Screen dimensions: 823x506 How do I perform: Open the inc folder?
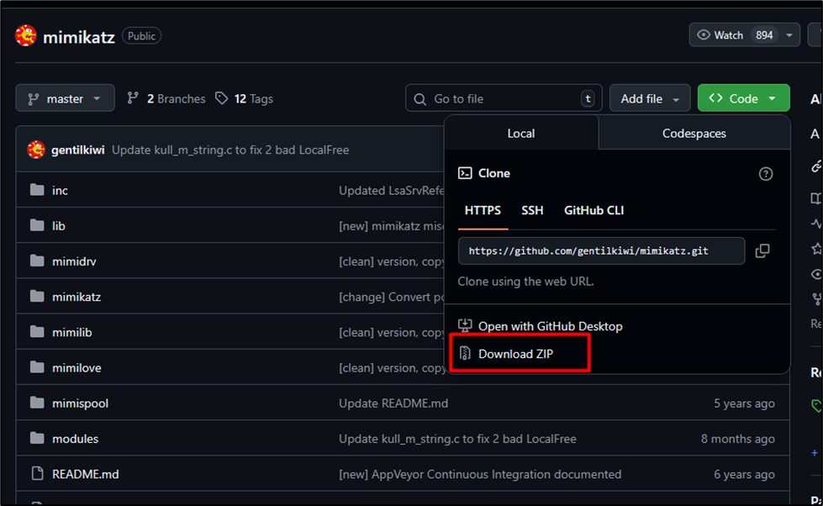[60, 191]
